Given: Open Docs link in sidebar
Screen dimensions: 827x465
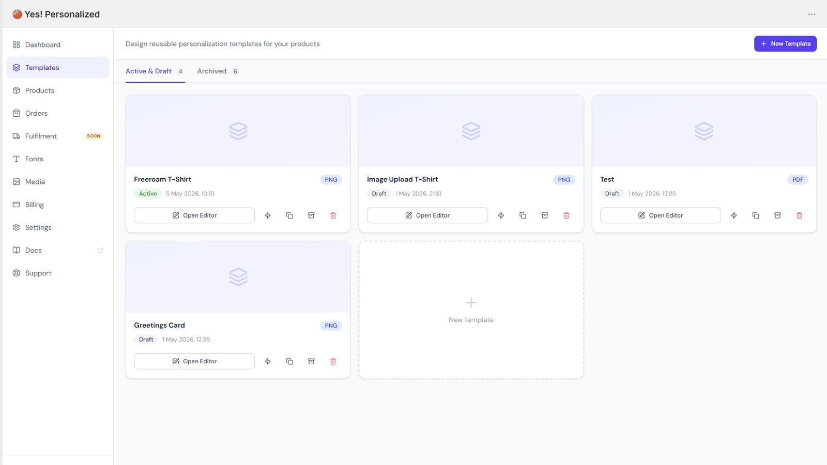Looking at the screenshot, I should [58, 250].
